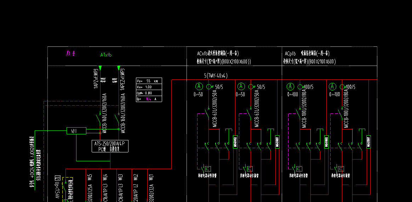
Task: Select the WL4 circuit label
Action: click(105, 178)
